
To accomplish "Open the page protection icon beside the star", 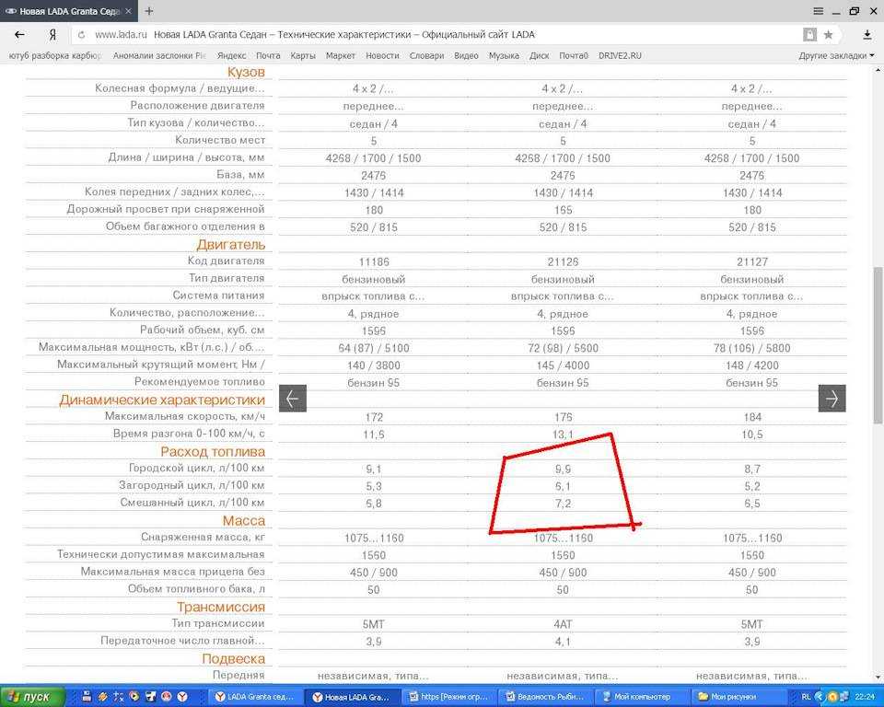I will click(809, 34).
